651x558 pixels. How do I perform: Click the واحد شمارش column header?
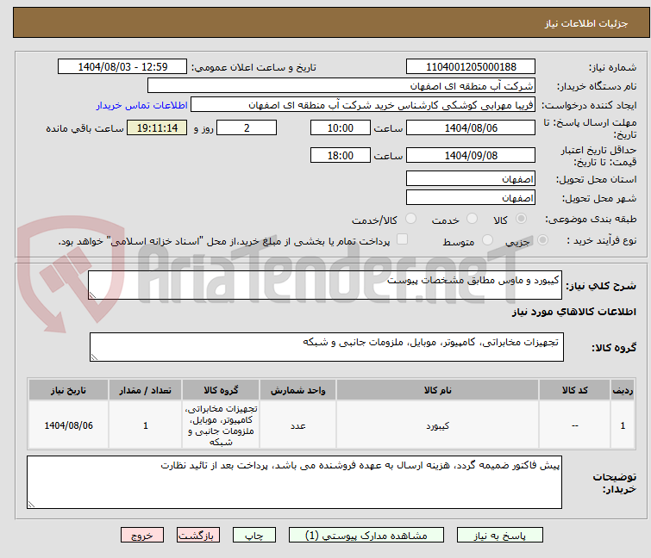click(x=298, y=390)
